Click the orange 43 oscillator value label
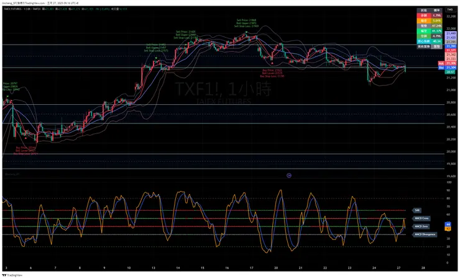This screenshot has width=460, height=279. point(448,229)
